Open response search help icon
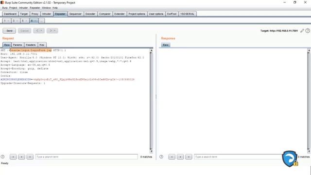This screenshot has width=311, height=175. pos(161,157)
